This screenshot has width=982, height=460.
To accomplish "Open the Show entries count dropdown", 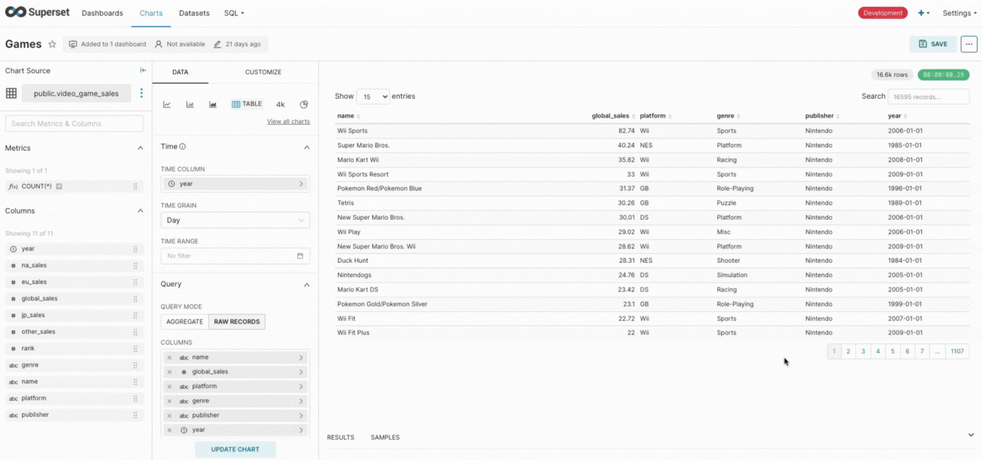I will [373, 97].
